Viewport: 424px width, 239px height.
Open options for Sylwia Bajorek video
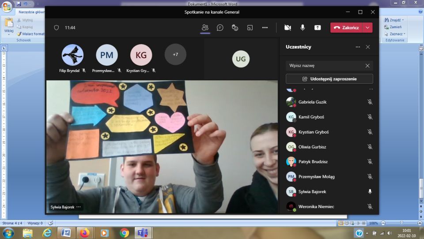79,207
